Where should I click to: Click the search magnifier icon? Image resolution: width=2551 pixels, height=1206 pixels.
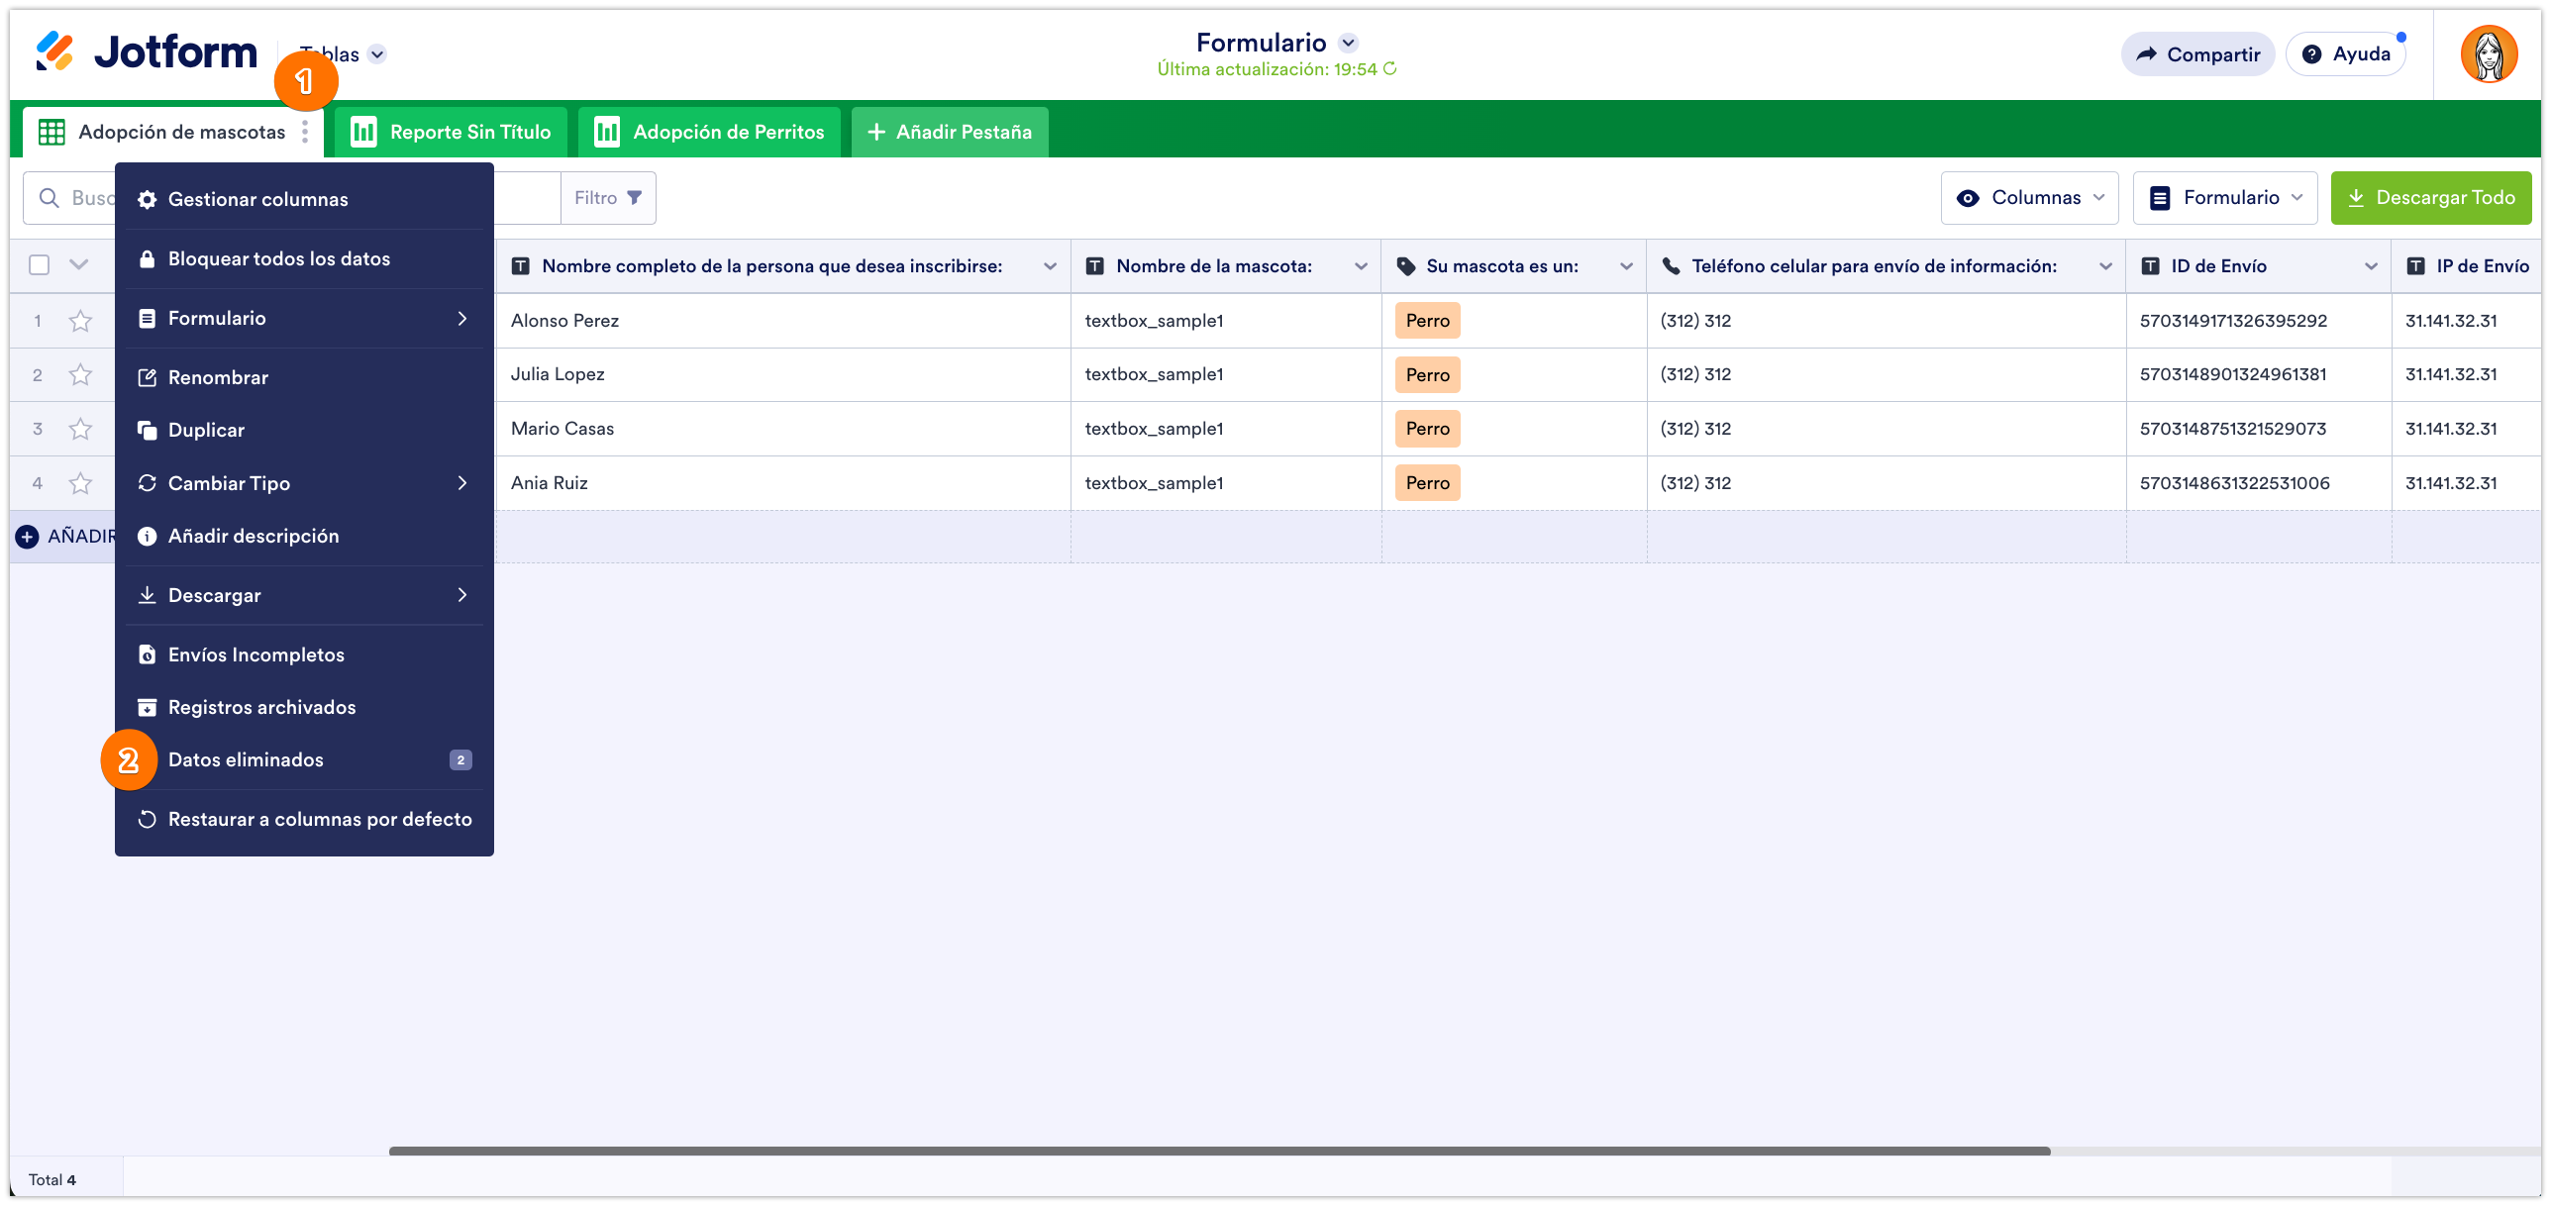(x=51, y=197)
